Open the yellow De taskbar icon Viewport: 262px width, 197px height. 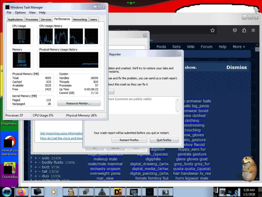(118, 192)
